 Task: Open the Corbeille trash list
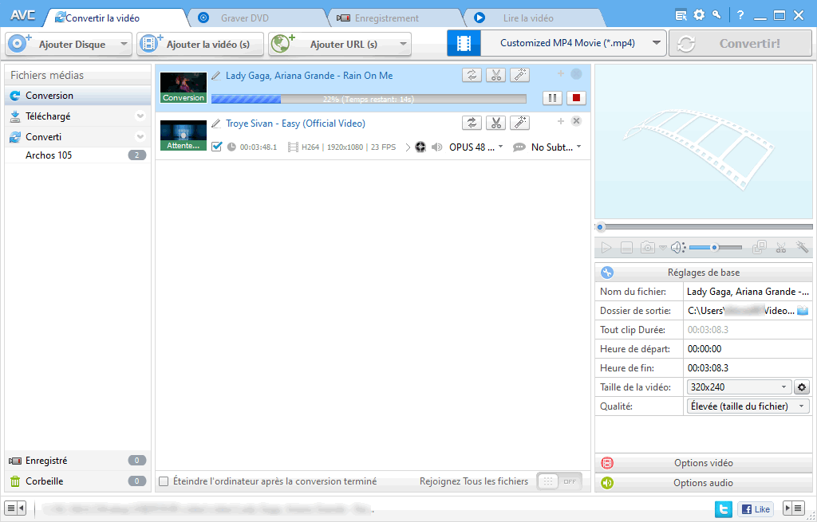(x=78, y=481)
